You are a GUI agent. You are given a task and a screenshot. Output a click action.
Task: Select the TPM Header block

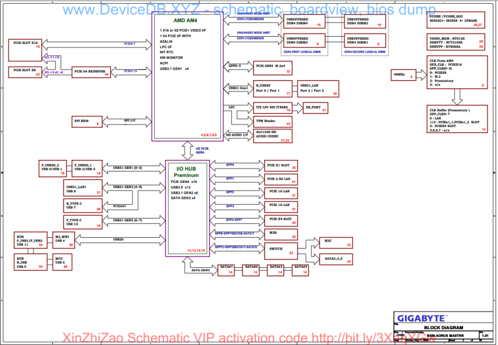coord(272,122)
